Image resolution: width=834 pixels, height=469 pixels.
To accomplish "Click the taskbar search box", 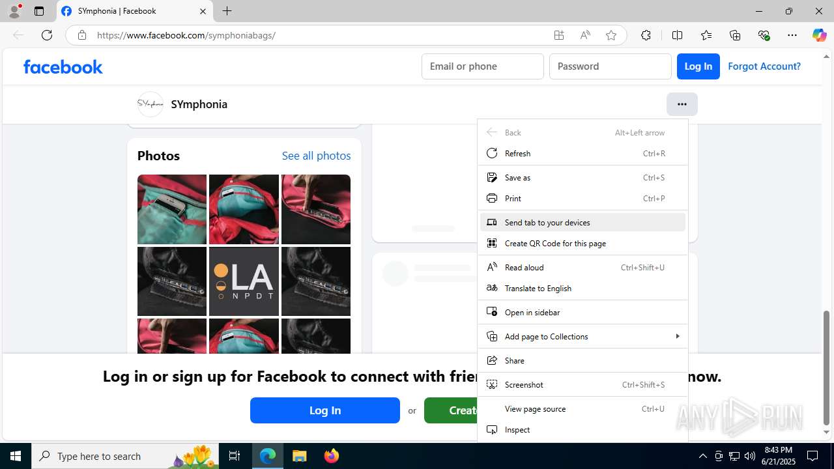I will click(125, 456).
